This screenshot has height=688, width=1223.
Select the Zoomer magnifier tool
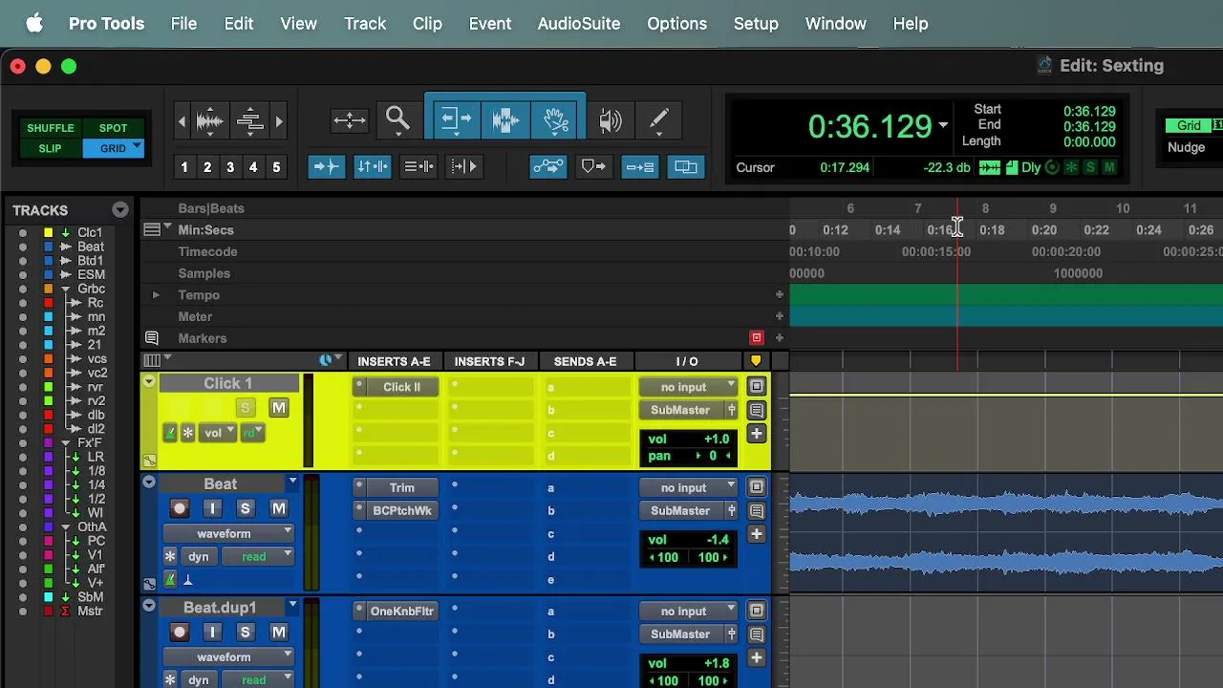[x=397, y=120]
